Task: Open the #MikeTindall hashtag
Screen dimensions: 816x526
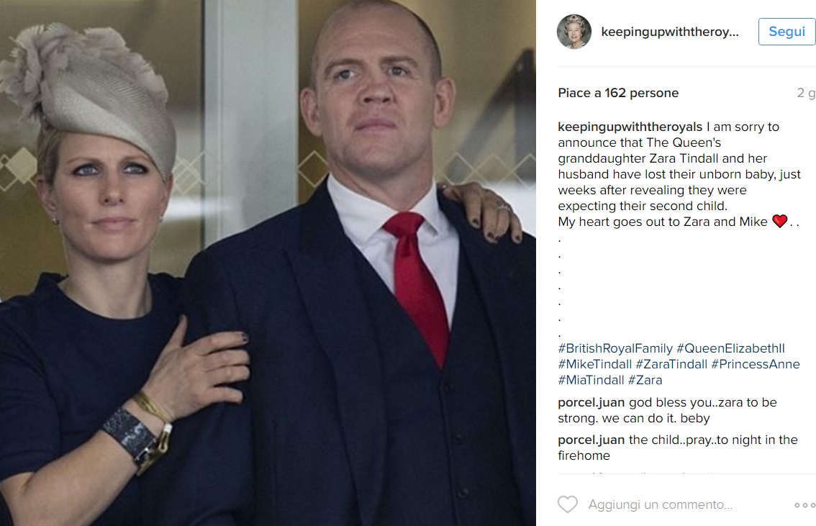Action: (x=595, y=364)
